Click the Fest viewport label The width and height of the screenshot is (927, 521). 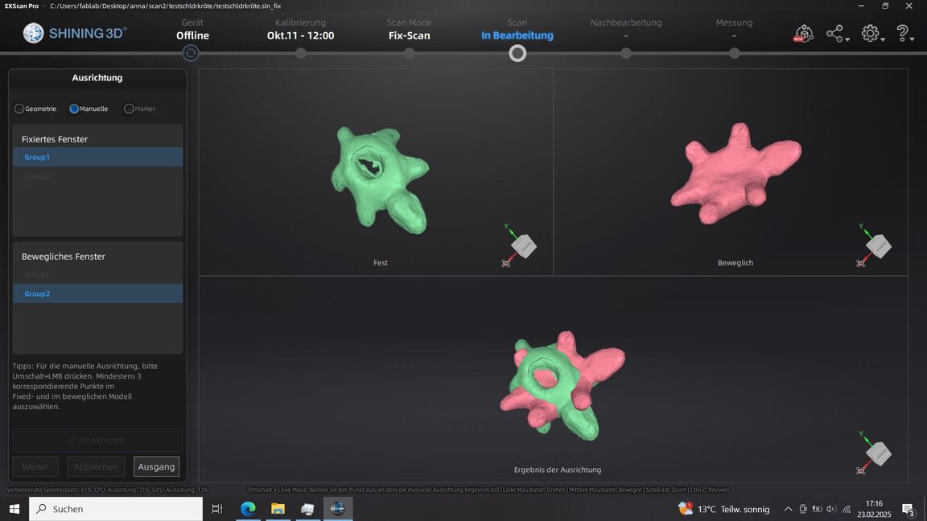pos(381,263)
